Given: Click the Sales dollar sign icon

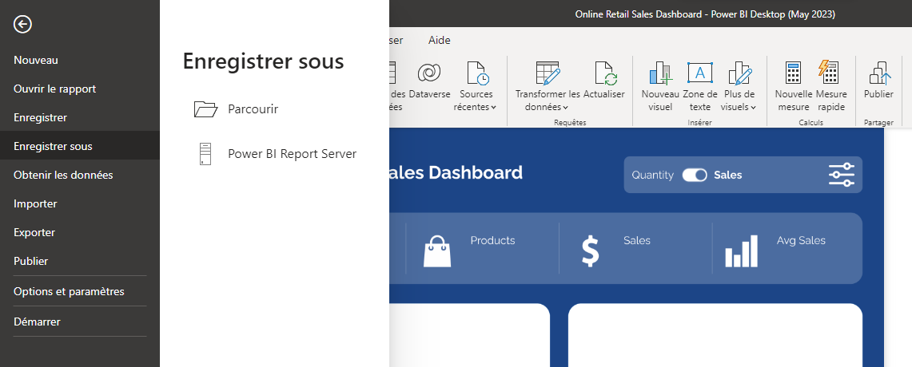Looking at the screenshot, I should pos(591,251).
